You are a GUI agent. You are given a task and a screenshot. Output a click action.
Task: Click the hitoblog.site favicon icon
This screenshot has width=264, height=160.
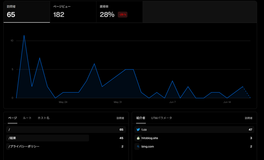click(x=138, y=138)
